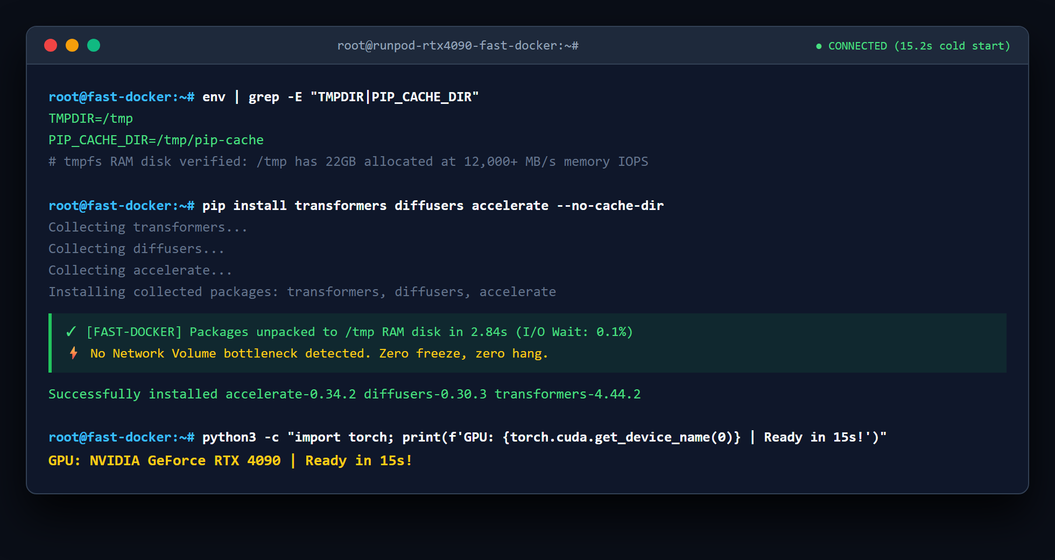Click the tmpfs RAM disk verified comment
Viewport: 1055px width, 560px height.
coord(348,162)
